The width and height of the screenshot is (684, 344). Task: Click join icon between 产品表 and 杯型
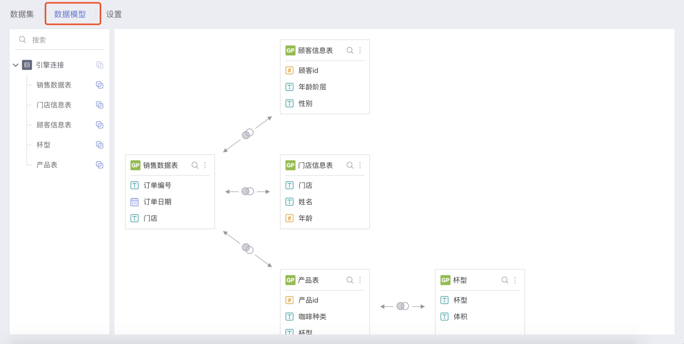pyautogui.click(x=403, y=306)
